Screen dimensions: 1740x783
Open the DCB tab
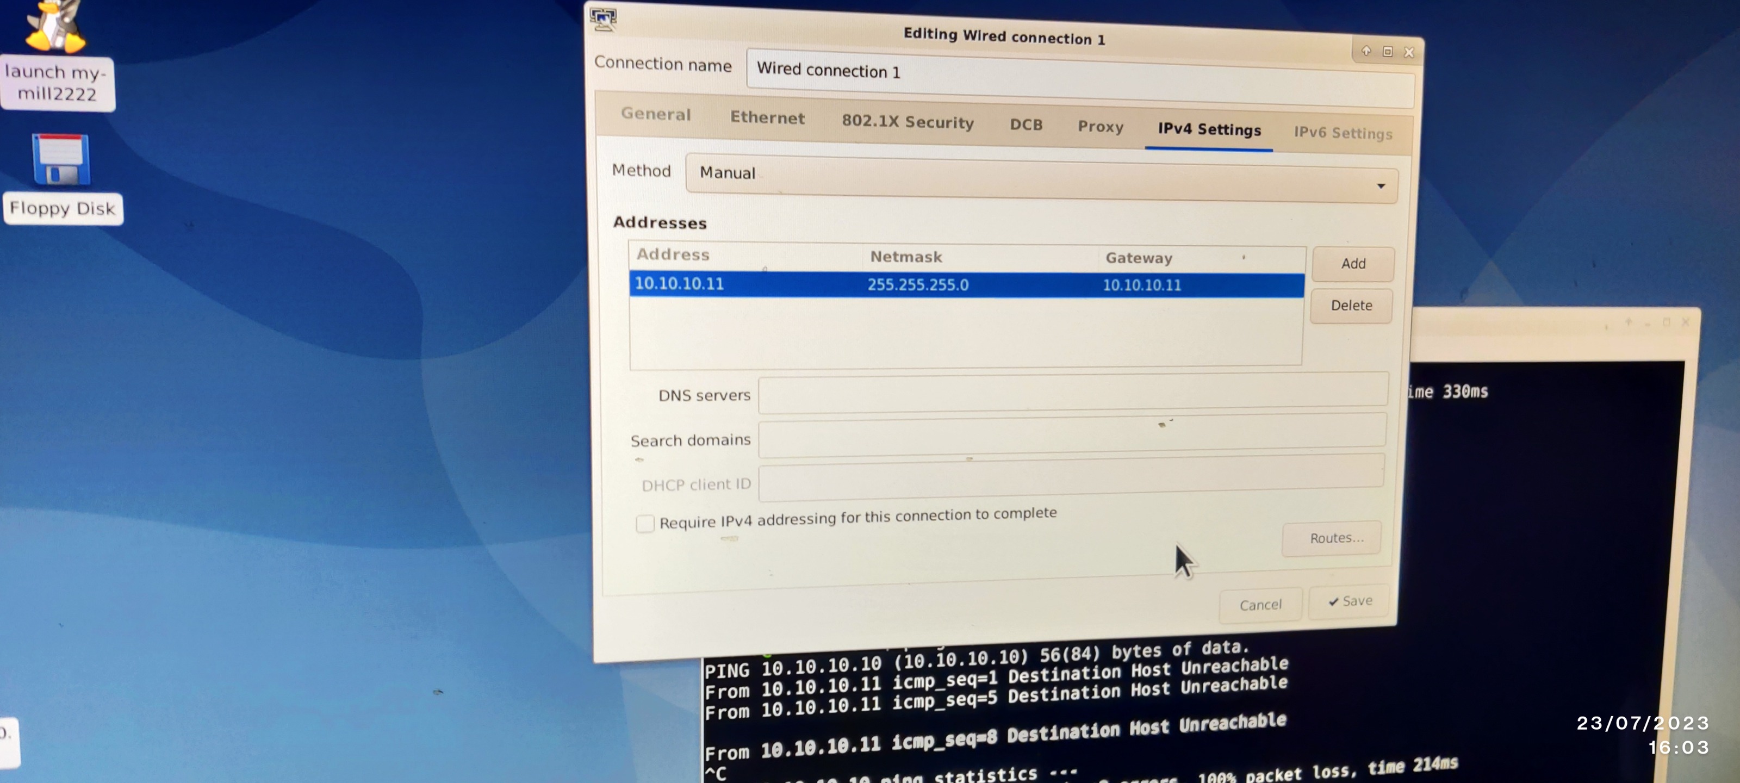(1026, 125)
